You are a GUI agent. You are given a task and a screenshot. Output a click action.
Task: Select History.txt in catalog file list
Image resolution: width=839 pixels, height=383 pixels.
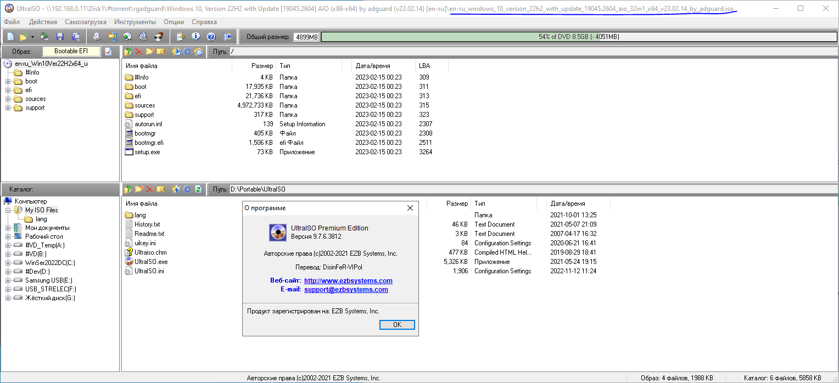tap(147, 224)
